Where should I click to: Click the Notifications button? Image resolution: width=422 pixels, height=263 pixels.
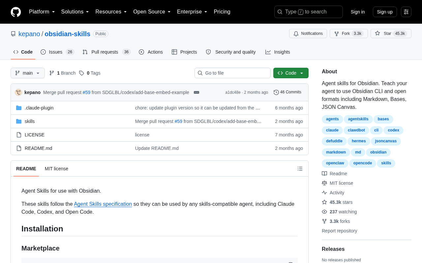coord(308,34)
